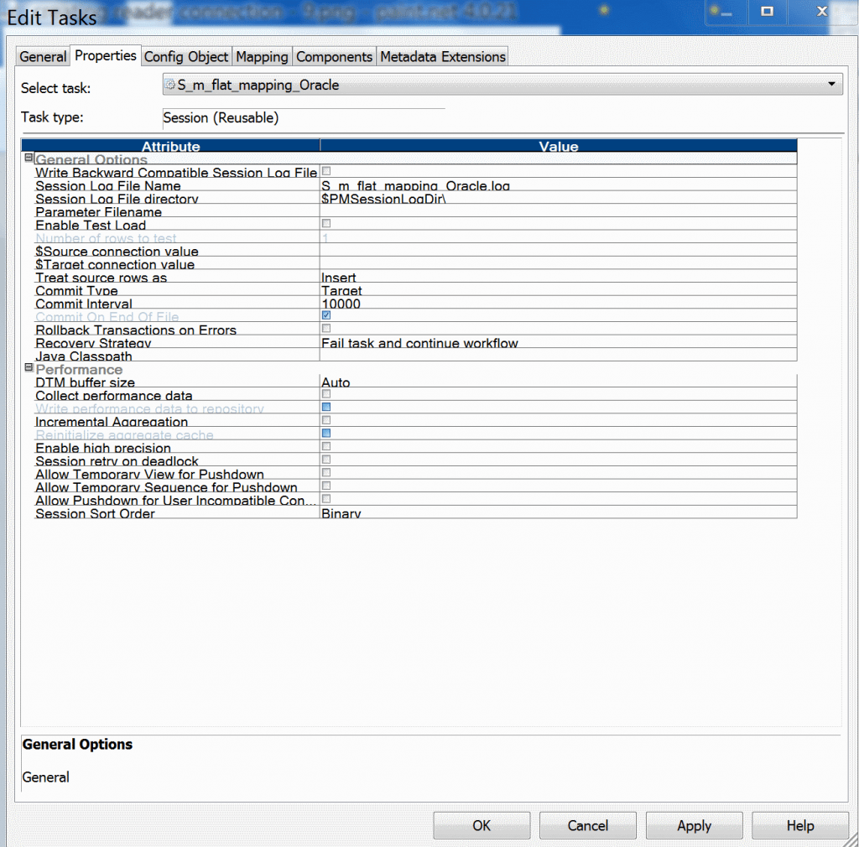Uncheck Commit On End Of File
The height and width of the screenshot is (847, 859).
click(x=325, y=314)
